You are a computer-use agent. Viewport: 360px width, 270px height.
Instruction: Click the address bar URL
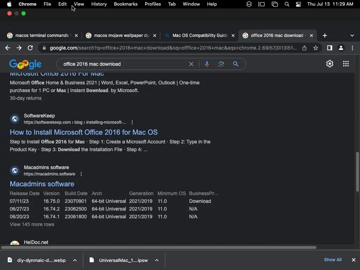(173, 48)
